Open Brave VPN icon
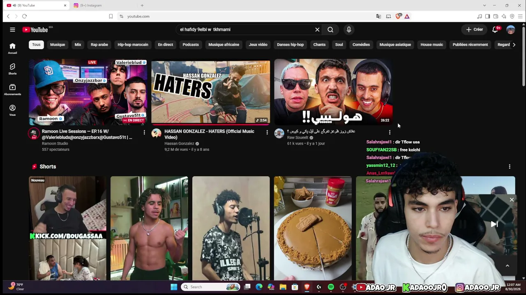526x295 pixels. [x=512, y=16]
